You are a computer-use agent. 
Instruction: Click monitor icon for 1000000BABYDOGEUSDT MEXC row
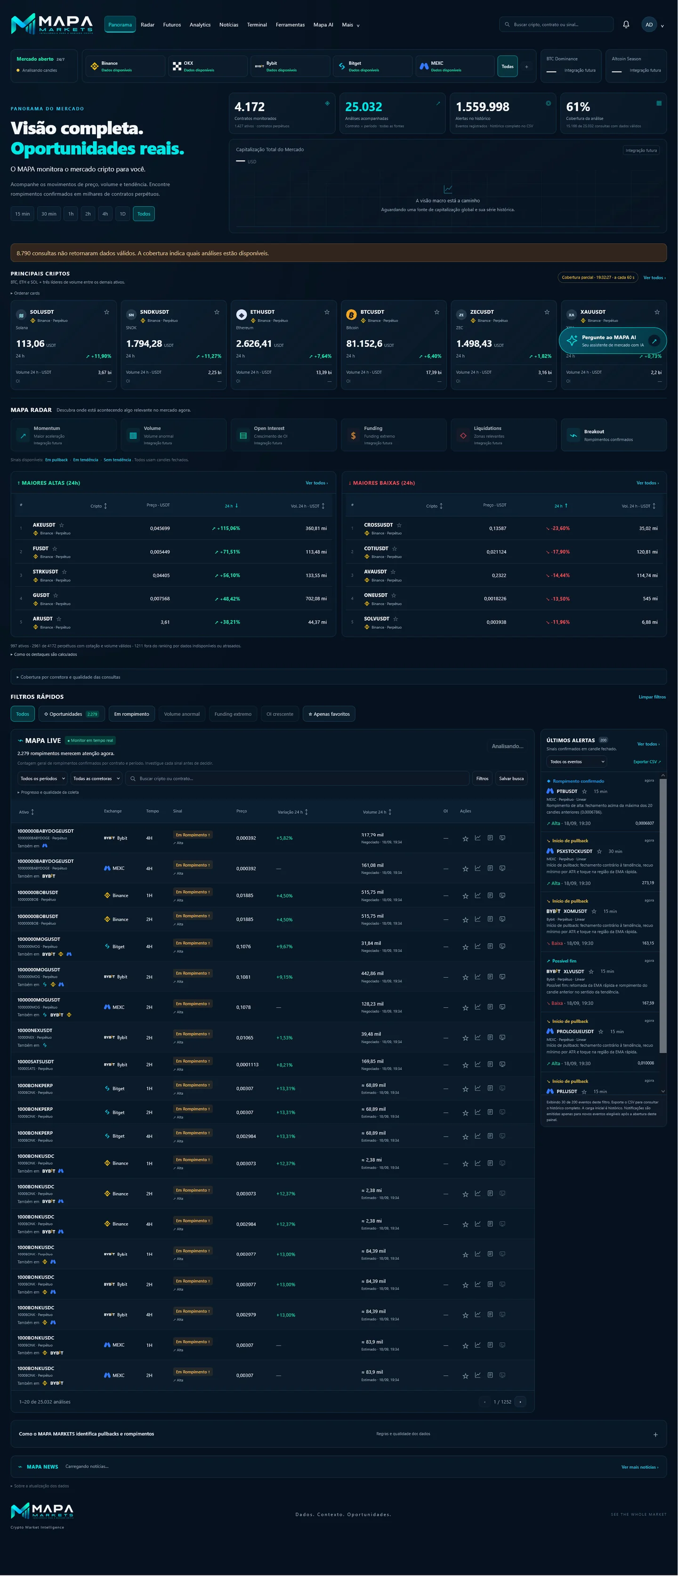pos(502,868)
